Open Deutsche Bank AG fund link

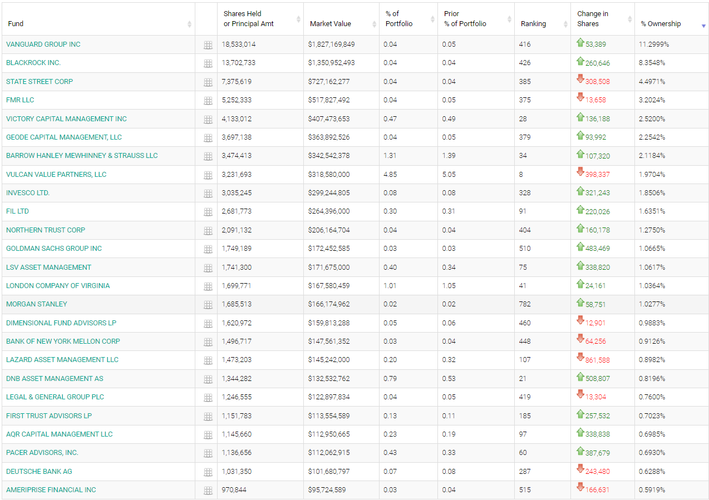[x=39, y=472]
